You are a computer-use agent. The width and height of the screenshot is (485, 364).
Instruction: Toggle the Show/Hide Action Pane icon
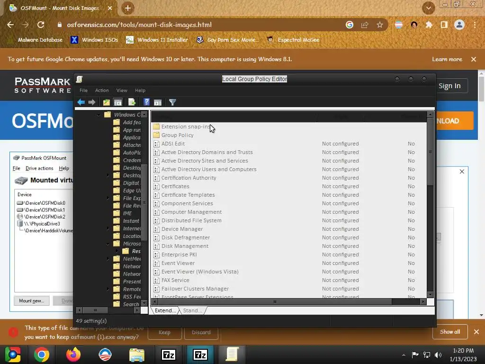click(158, 102)
